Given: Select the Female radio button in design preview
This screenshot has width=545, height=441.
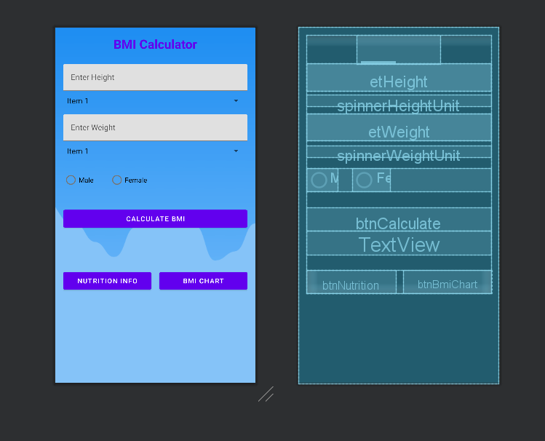Looking at the screenshot, I should [x=116, y=180].
